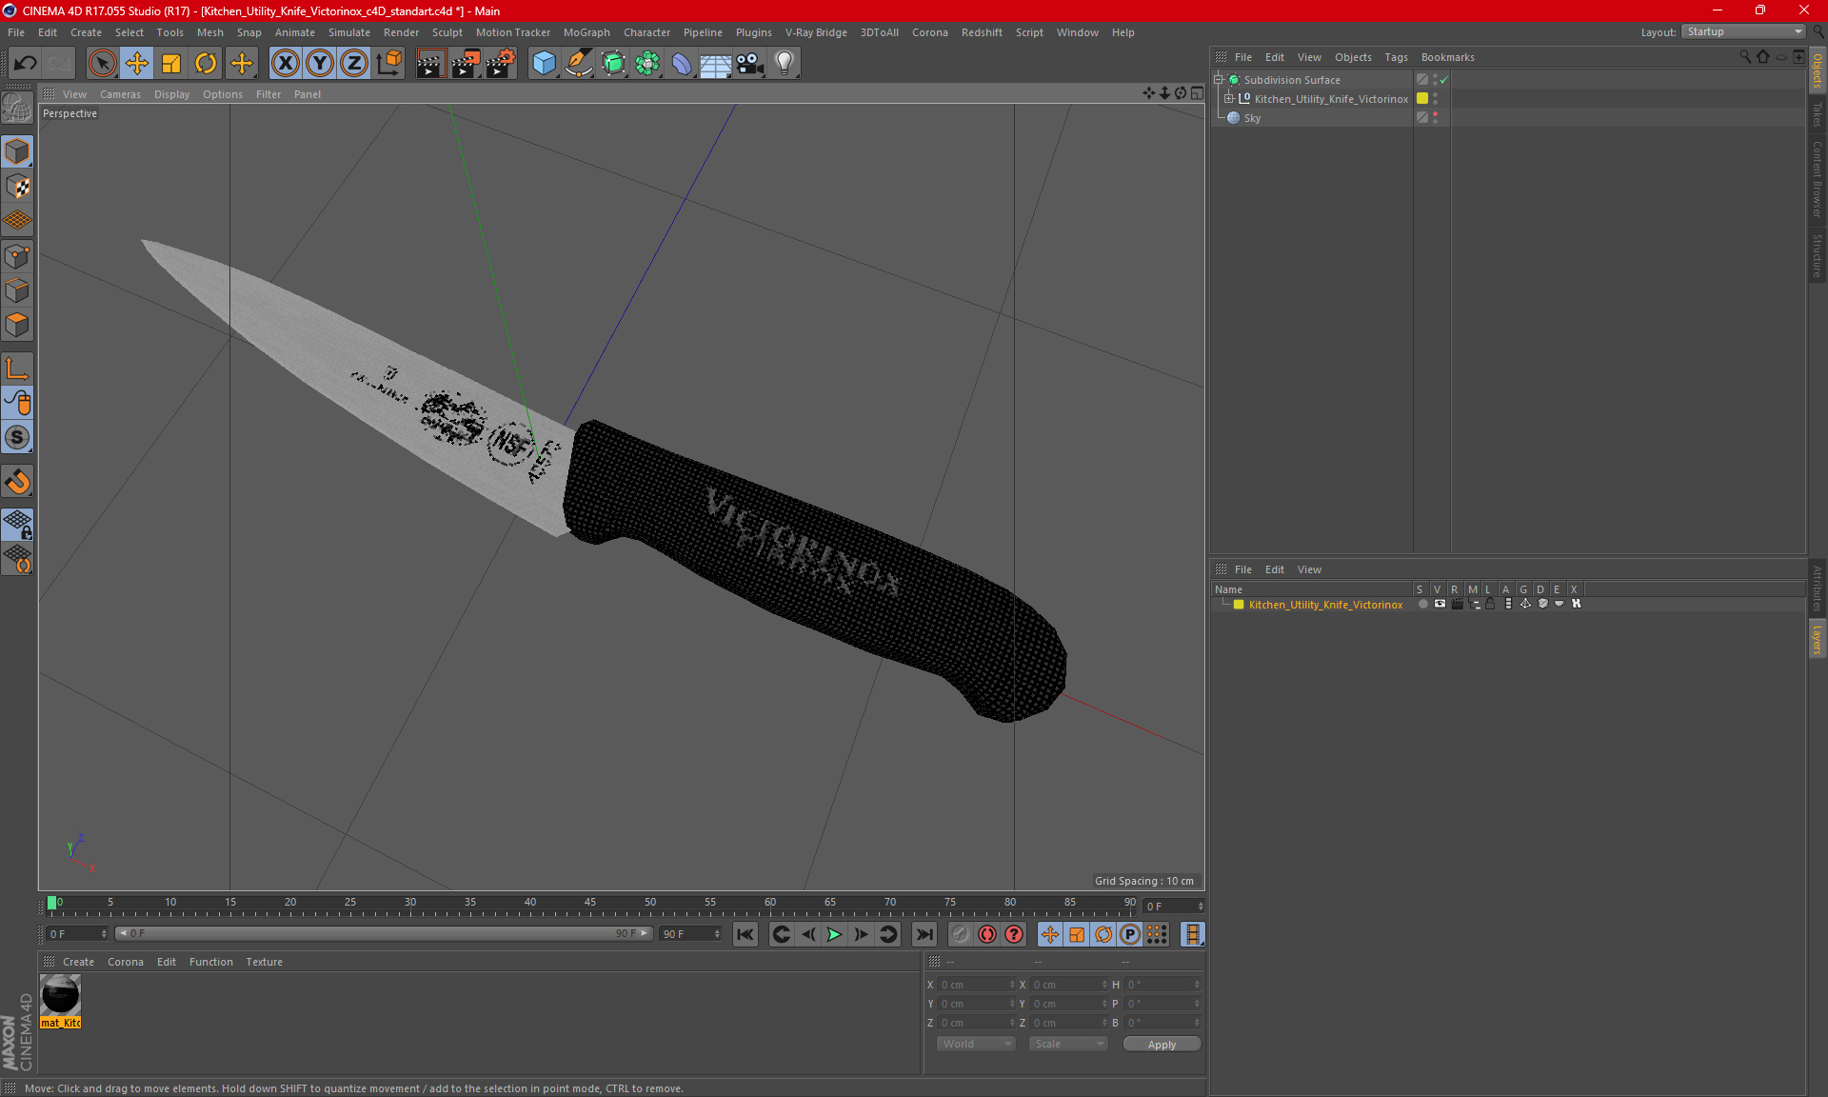Activate the Move tool

click(137, 63)
